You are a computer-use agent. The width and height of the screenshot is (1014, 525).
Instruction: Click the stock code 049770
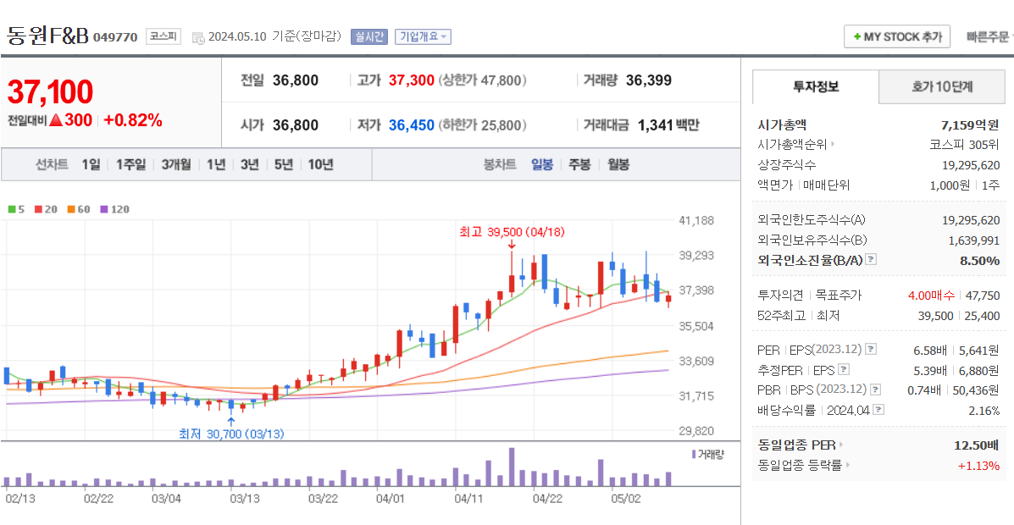pos(115,37)
